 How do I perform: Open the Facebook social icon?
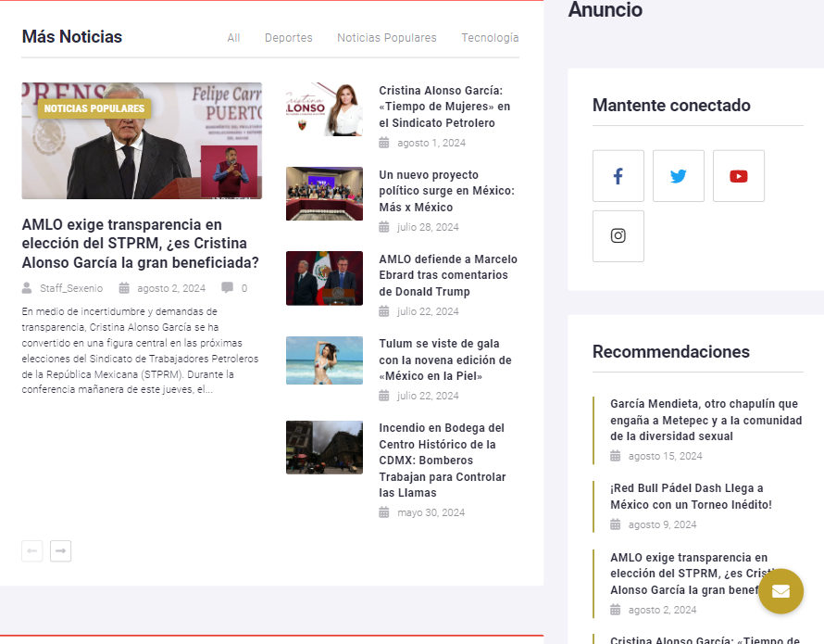(618, 176)
